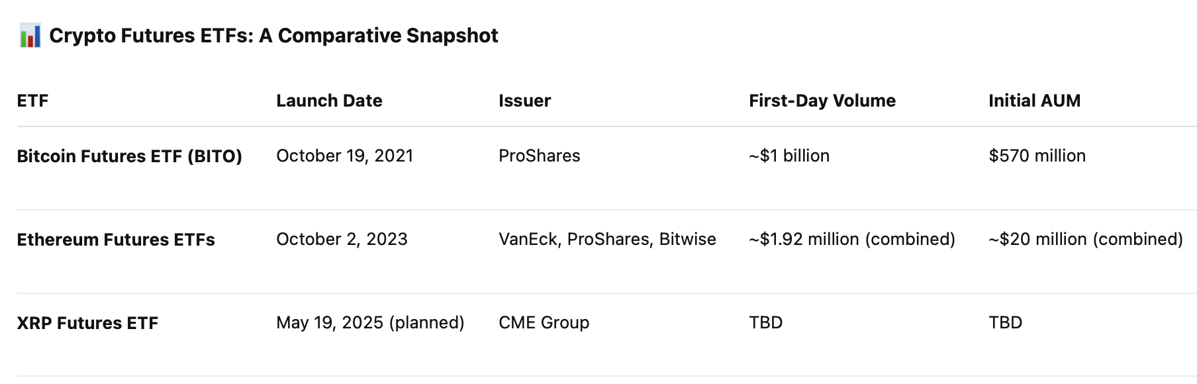Click the Issuer column header
1197x384 pixels.
[x=524, y=101]
